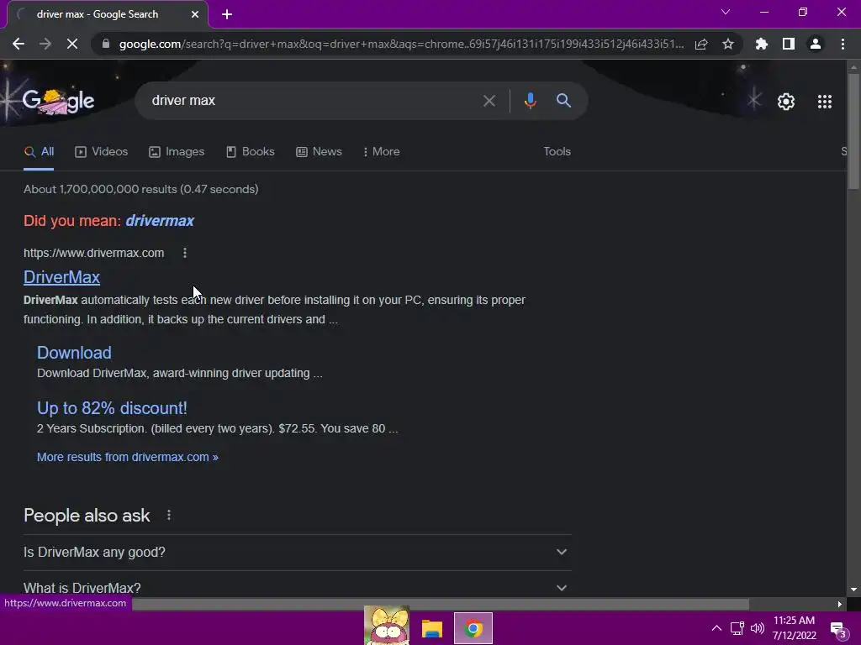Switch to the News tab
Image resolution: width=861 pixels, height=645 pixels.
pyautogui.click(x=319, y=152)
